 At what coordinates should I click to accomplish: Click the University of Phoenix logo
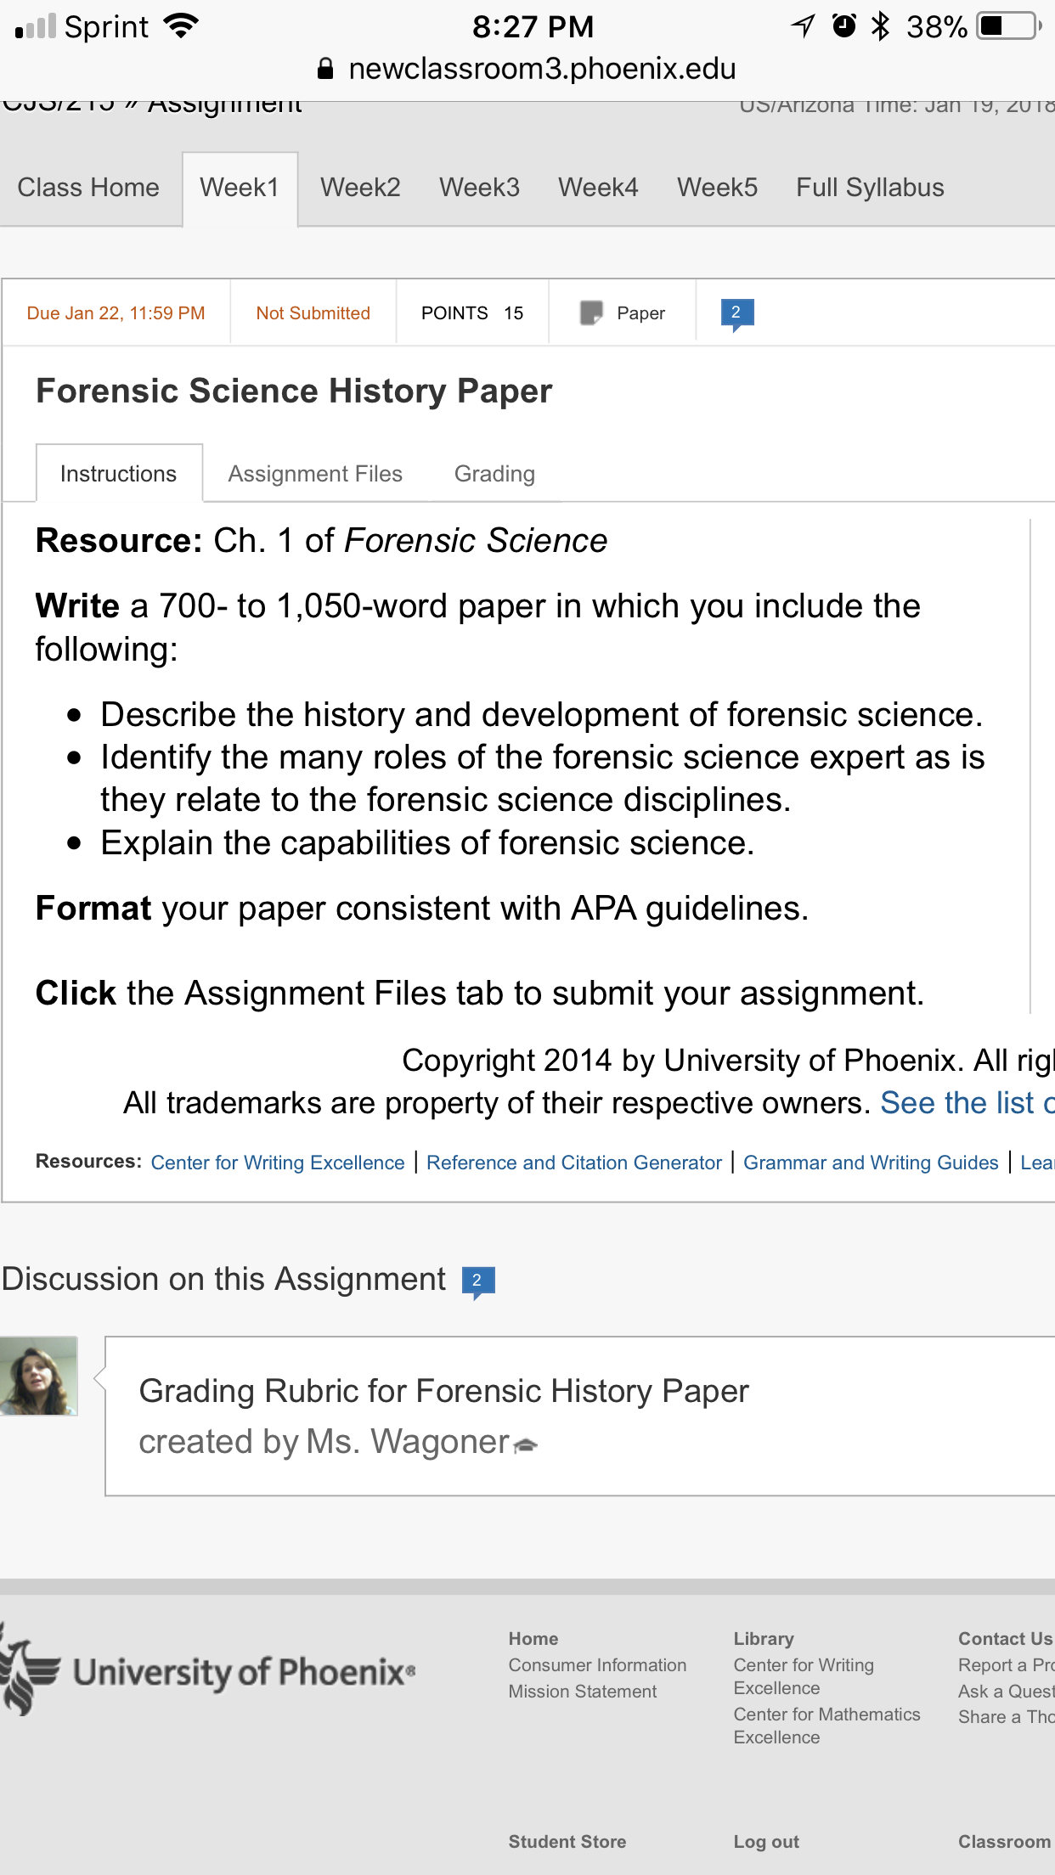tap(209, 1669)
